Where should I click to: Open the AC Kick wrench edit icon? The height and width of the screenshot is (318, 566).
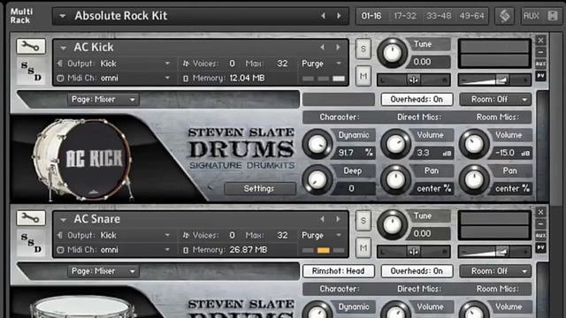point(31,46)
